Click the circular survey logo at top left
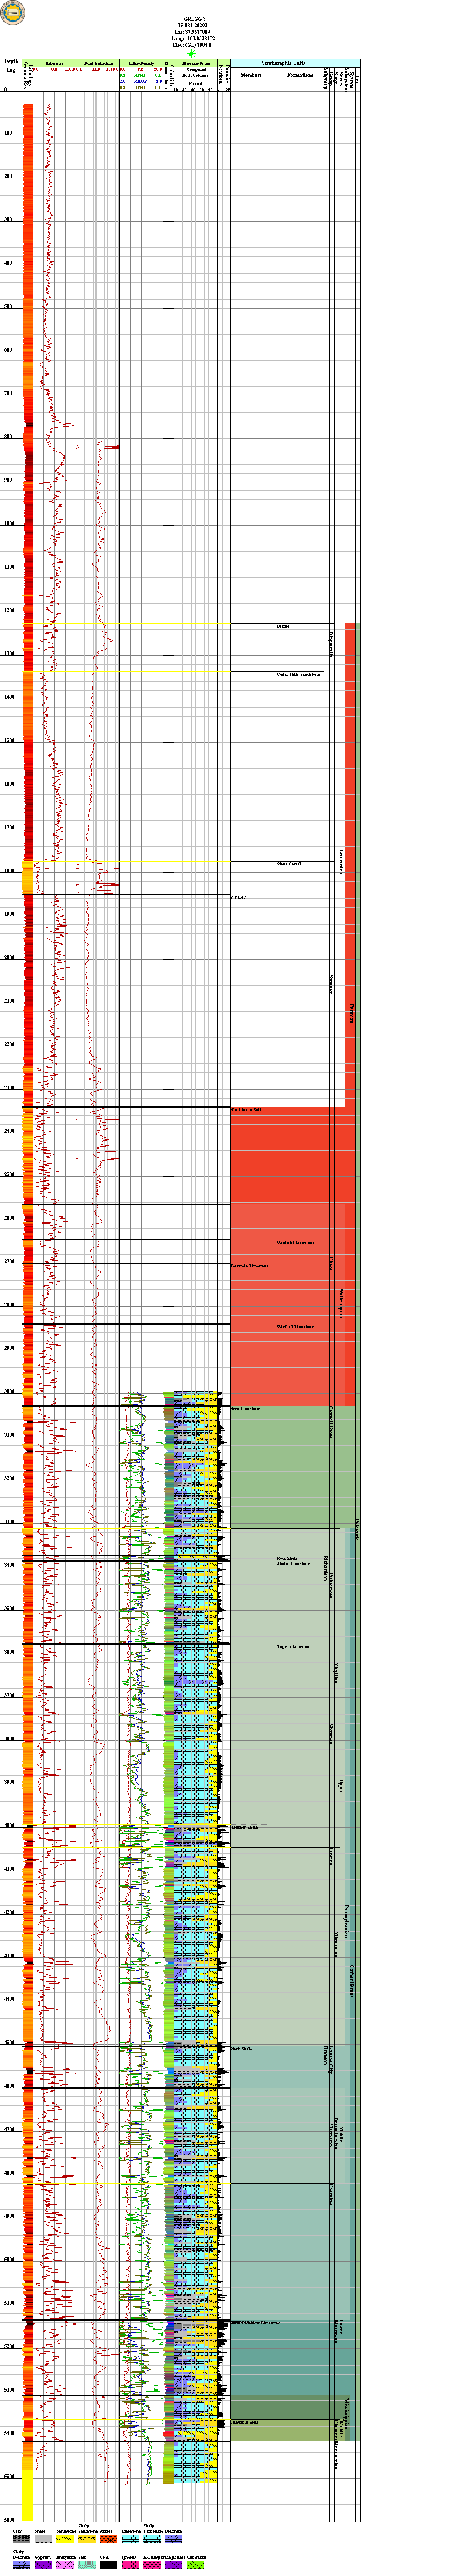469x2576 pixels. 12,14
